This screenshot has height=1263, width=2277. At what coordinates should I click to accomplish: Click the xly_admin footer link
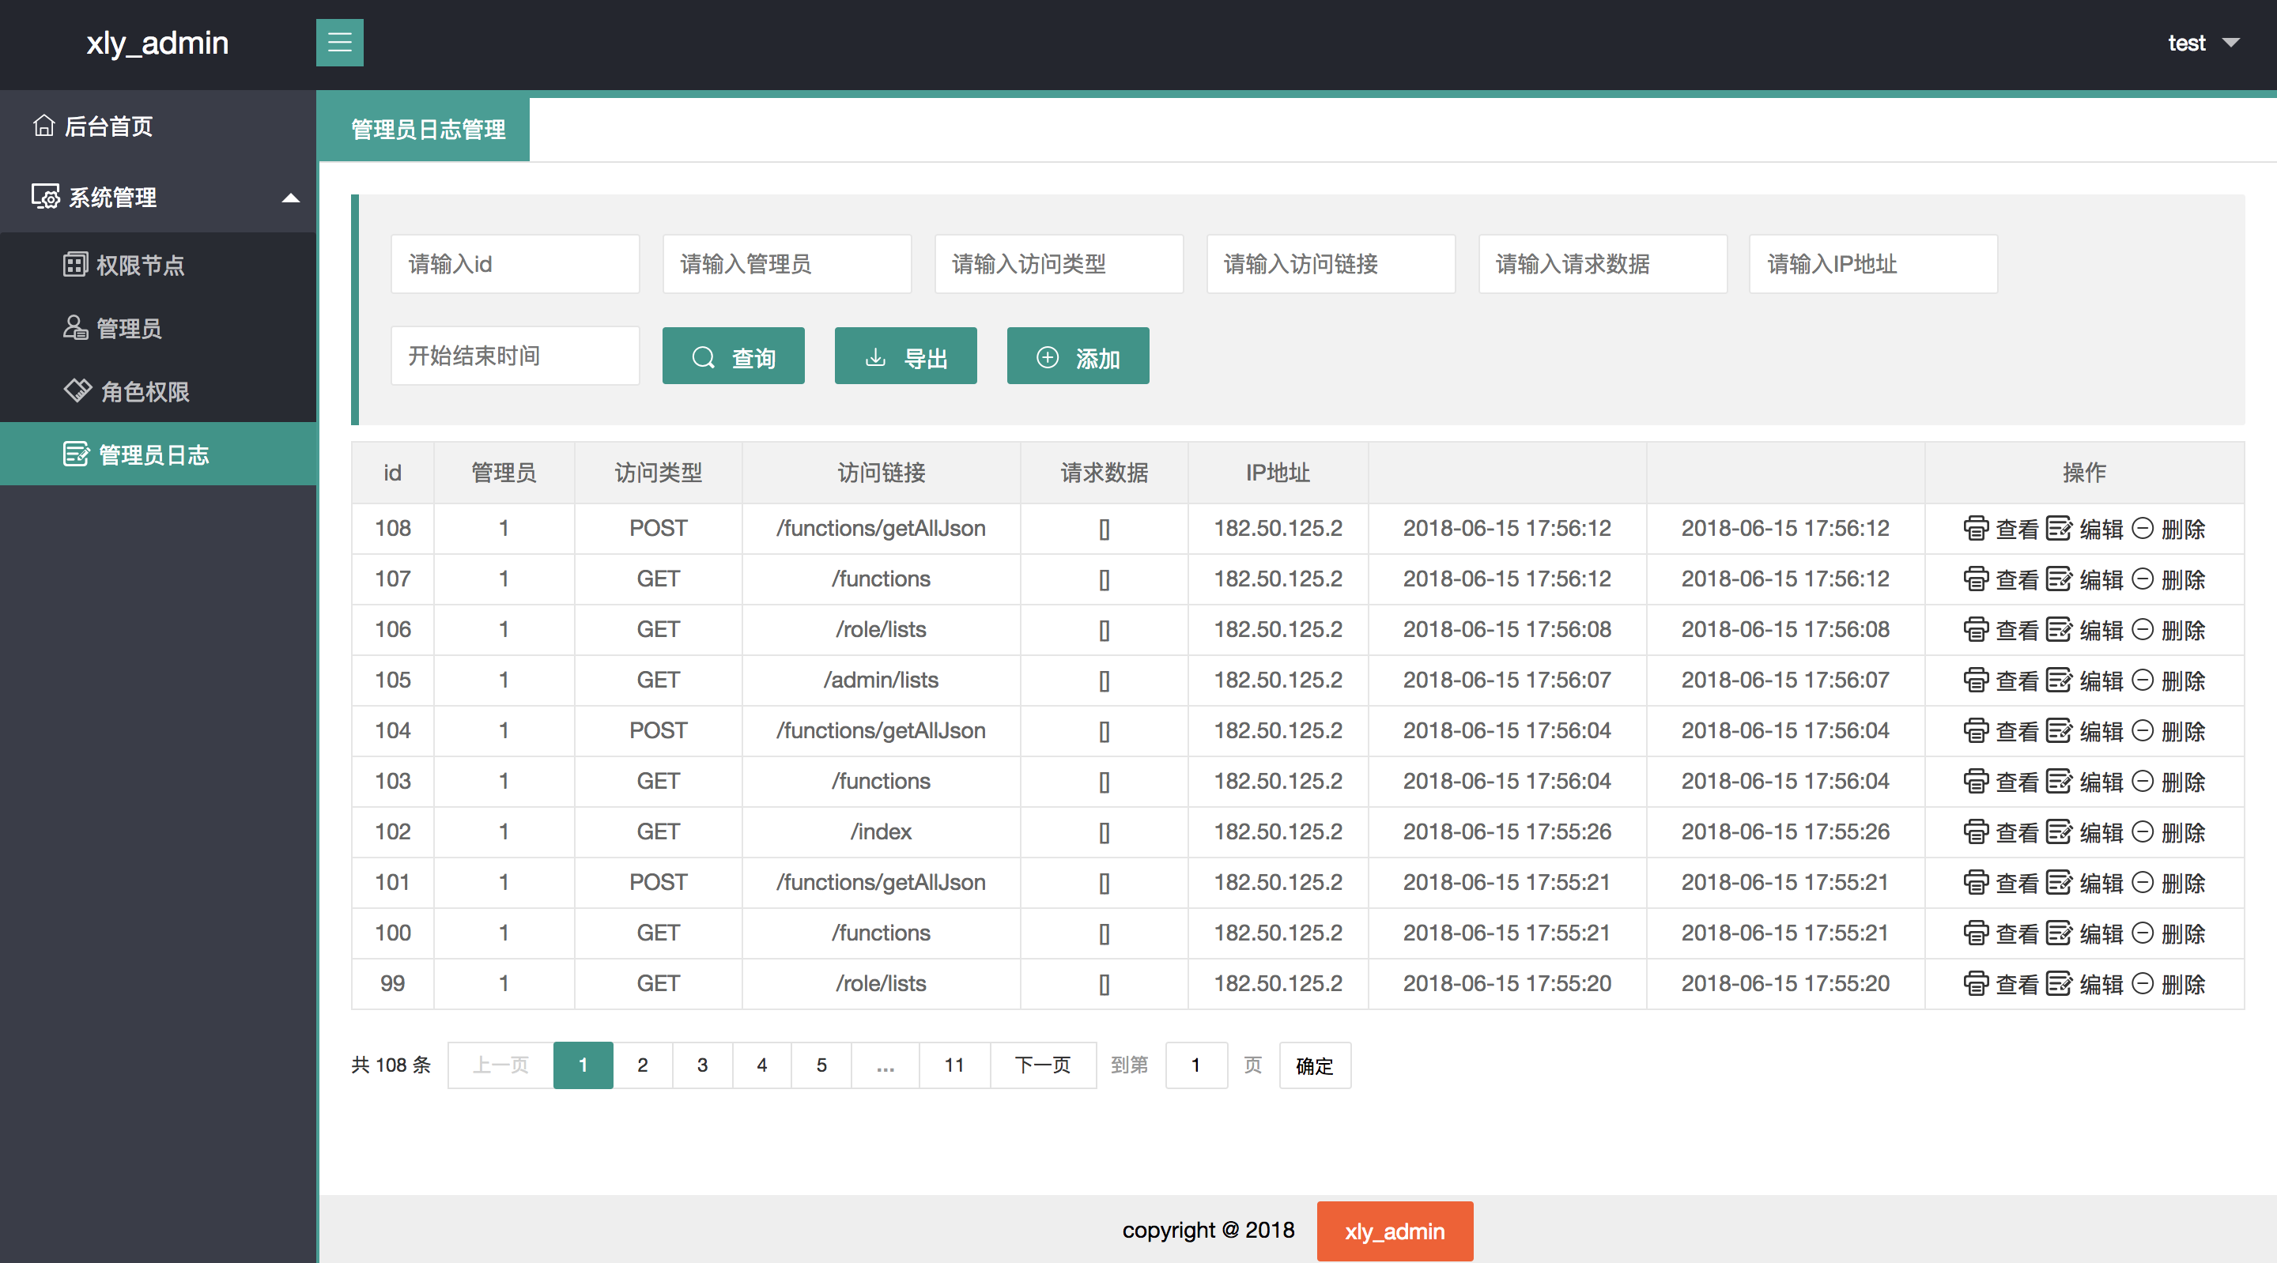coord(1394,1231)
